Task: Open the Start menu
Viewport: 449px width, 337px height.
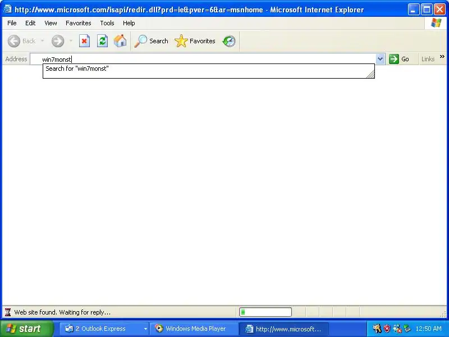Action: click(27, 329)
